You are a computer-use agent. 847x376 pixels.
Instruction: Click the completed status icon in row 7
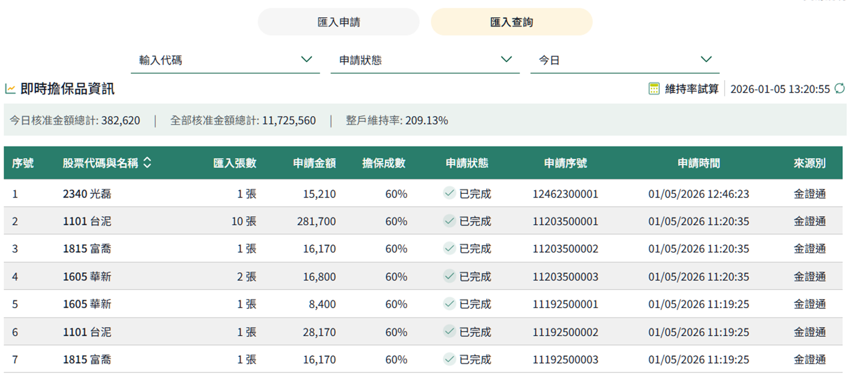[x=449, y=359]
